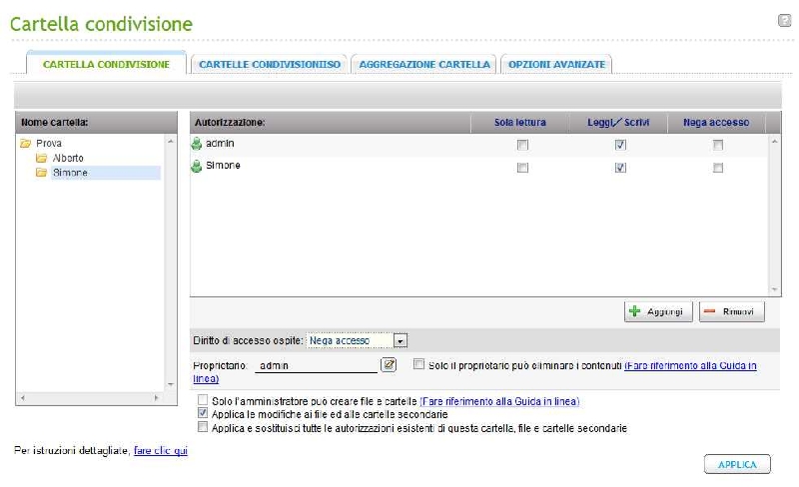Uncheck Applica le modifiche ai file secondarie
This screenshot has height=487, width=799.
click(204, 413)
